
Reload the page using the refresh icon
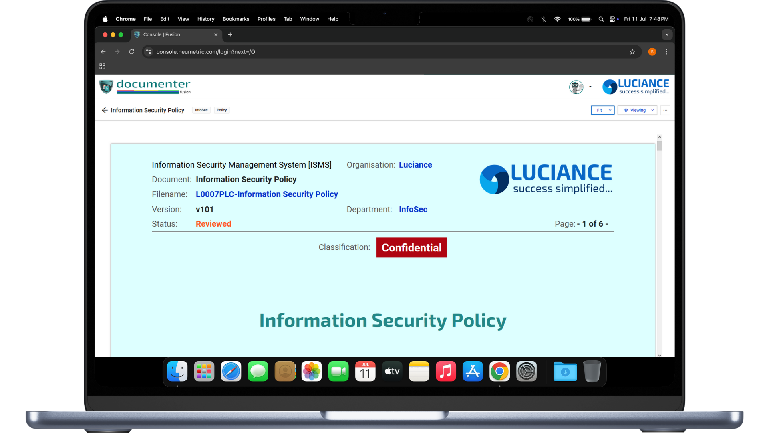[131, 52]
